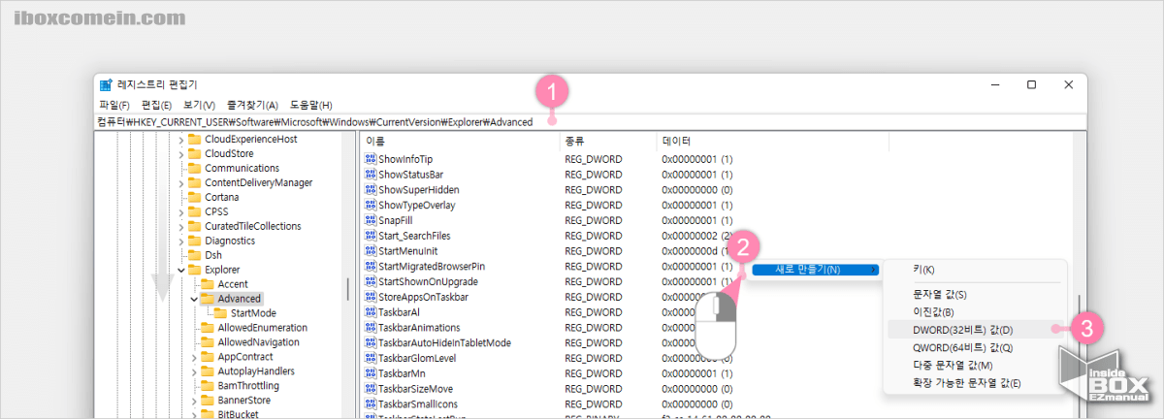
Task: Choose QWORD(64비트) 값(Q) in the submenu
Action: click(x=975, y=347)
